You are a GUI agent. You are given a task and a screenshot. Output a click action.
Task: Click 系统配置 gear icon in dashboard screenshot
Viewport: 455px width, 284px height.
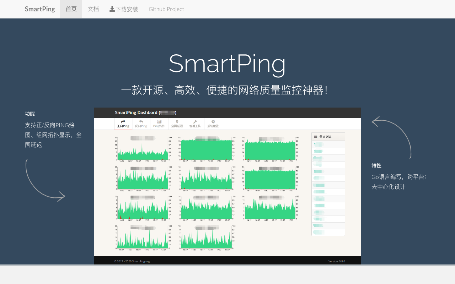click(213, 121)
